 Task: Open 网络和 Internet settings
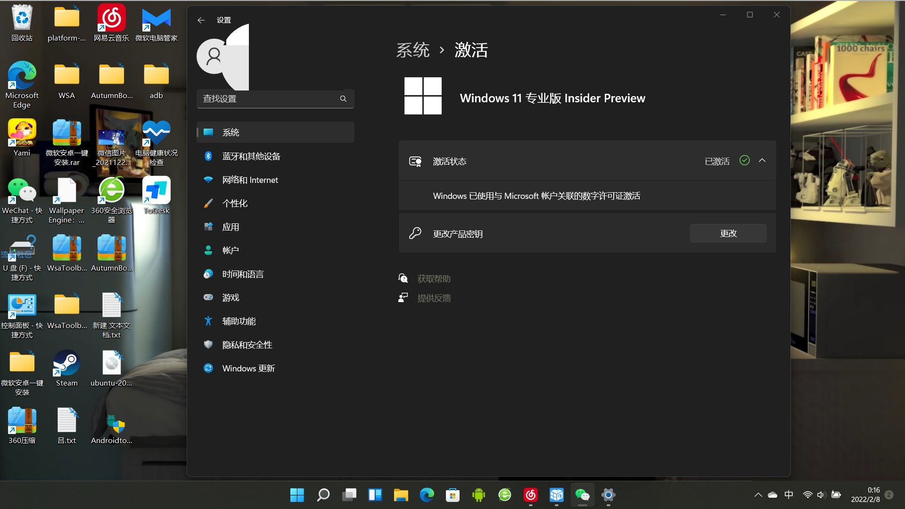(275, 180)
